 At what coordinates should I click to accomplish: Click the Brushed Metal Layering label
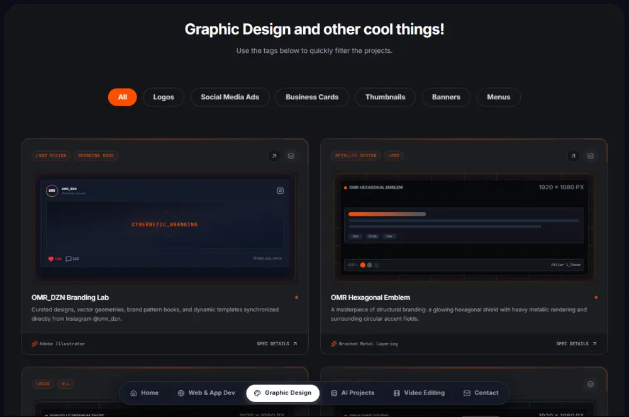point(368,343)
